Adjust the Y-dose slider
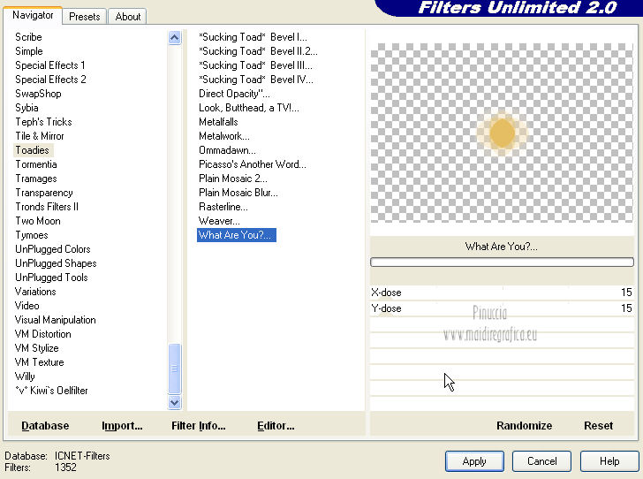The image size is (643, 479). click(x=502, y=308)
